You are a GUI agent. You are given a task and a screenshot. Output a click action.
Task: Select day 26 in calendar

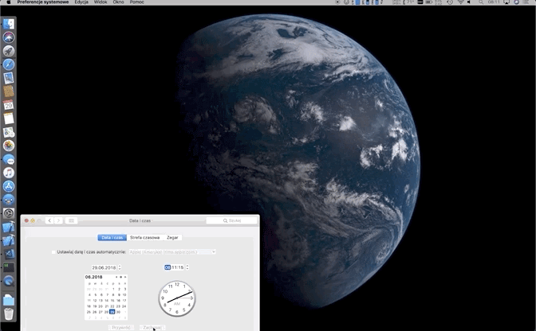click(x=95, y=312)
